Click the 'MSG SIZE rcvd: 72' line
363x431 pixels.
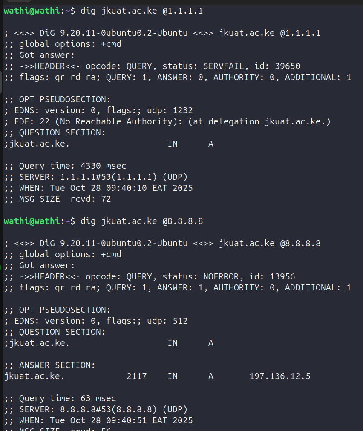pyautogui.click(x=58, y=199)
